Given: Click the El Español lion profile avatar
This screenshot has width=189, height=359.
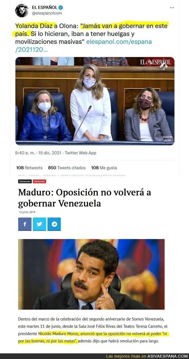Looking at the screenshot, I should coord(22,10).
